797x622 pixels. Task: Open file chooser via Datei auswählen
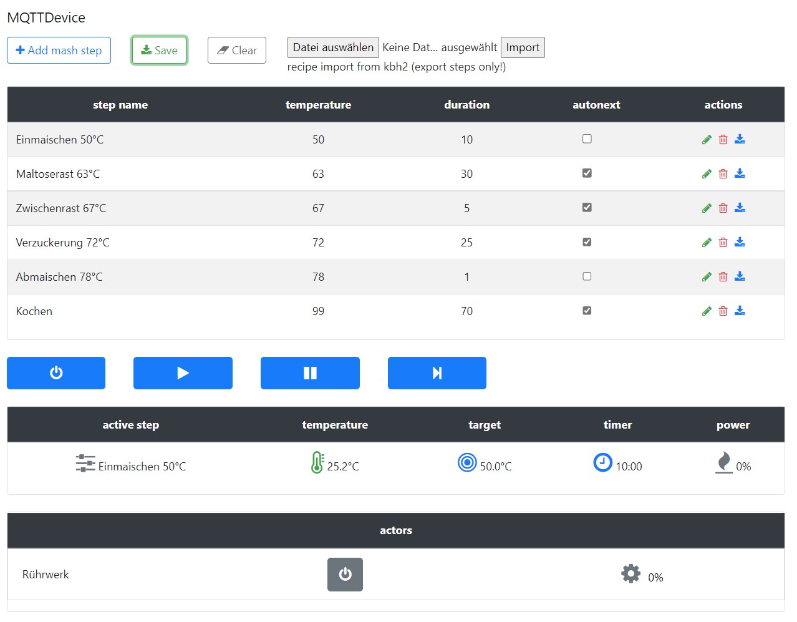[x=333, y=47]
